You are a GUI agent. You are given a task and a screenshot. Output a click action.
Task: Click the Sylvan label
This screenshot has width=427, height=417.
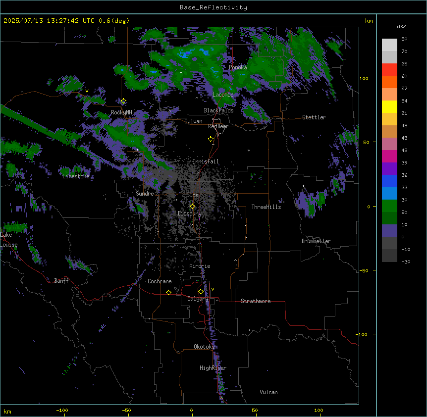tap(193, 121)
